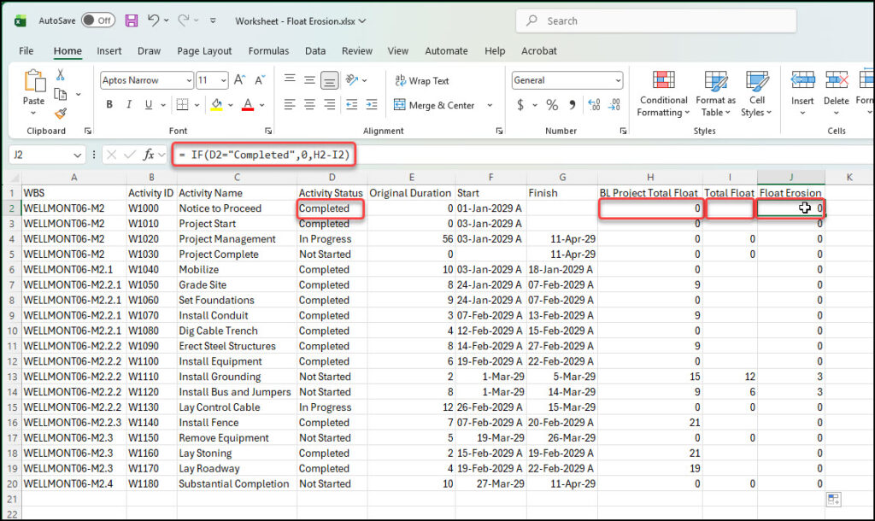Apply Comma Style number format
The height and width of the screenshot is (521, 875).
click(x=572, y=104)
